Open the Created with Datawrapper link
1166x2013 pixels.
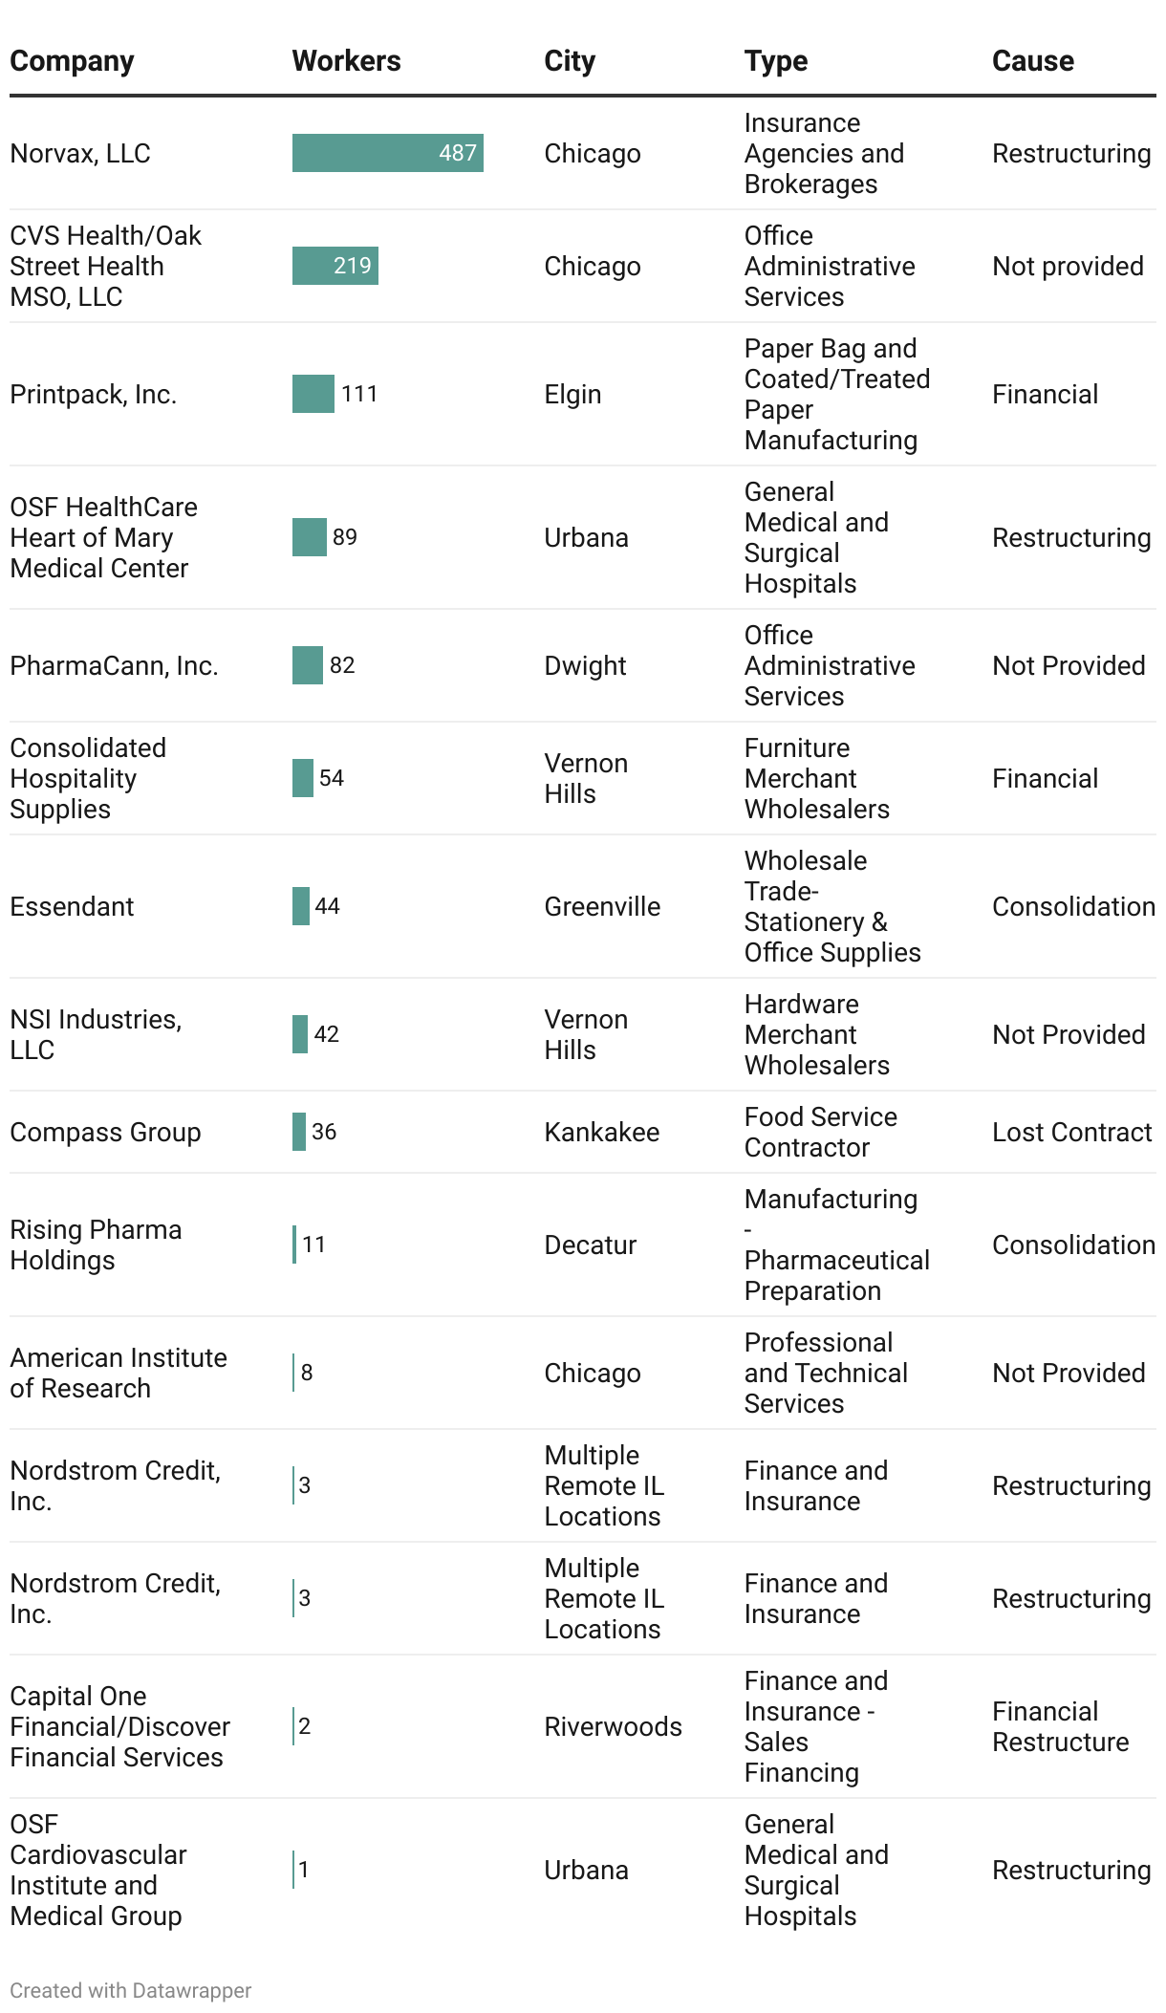pyautogui.click(x=131, y=1990)
